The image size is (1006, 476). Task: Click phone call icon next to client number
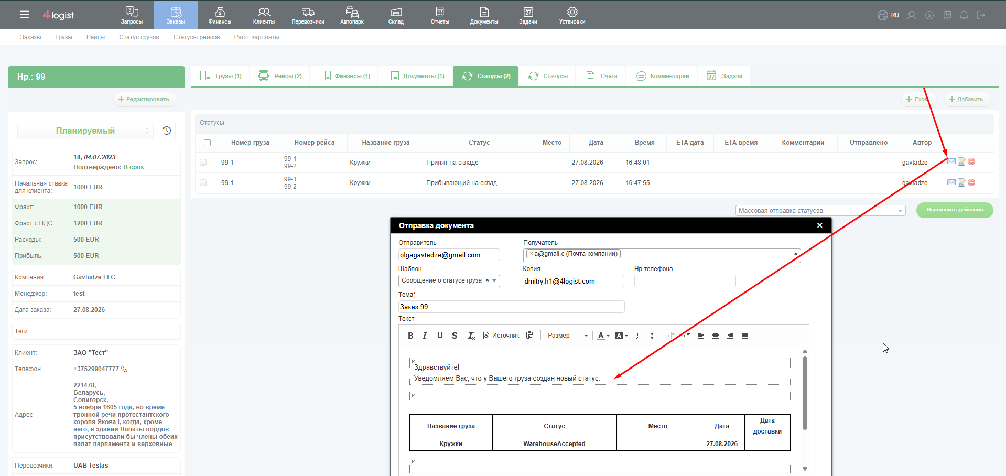click(124, 369)
